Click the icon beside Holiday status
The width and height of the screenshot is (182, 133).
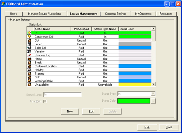click(29, 70)
